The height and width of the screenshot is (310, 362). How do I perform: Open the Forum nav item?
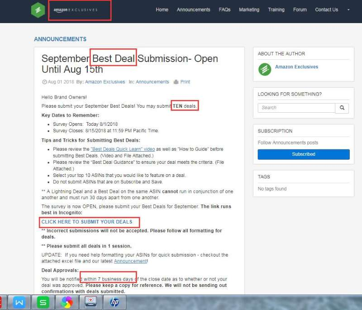[300, 10]
